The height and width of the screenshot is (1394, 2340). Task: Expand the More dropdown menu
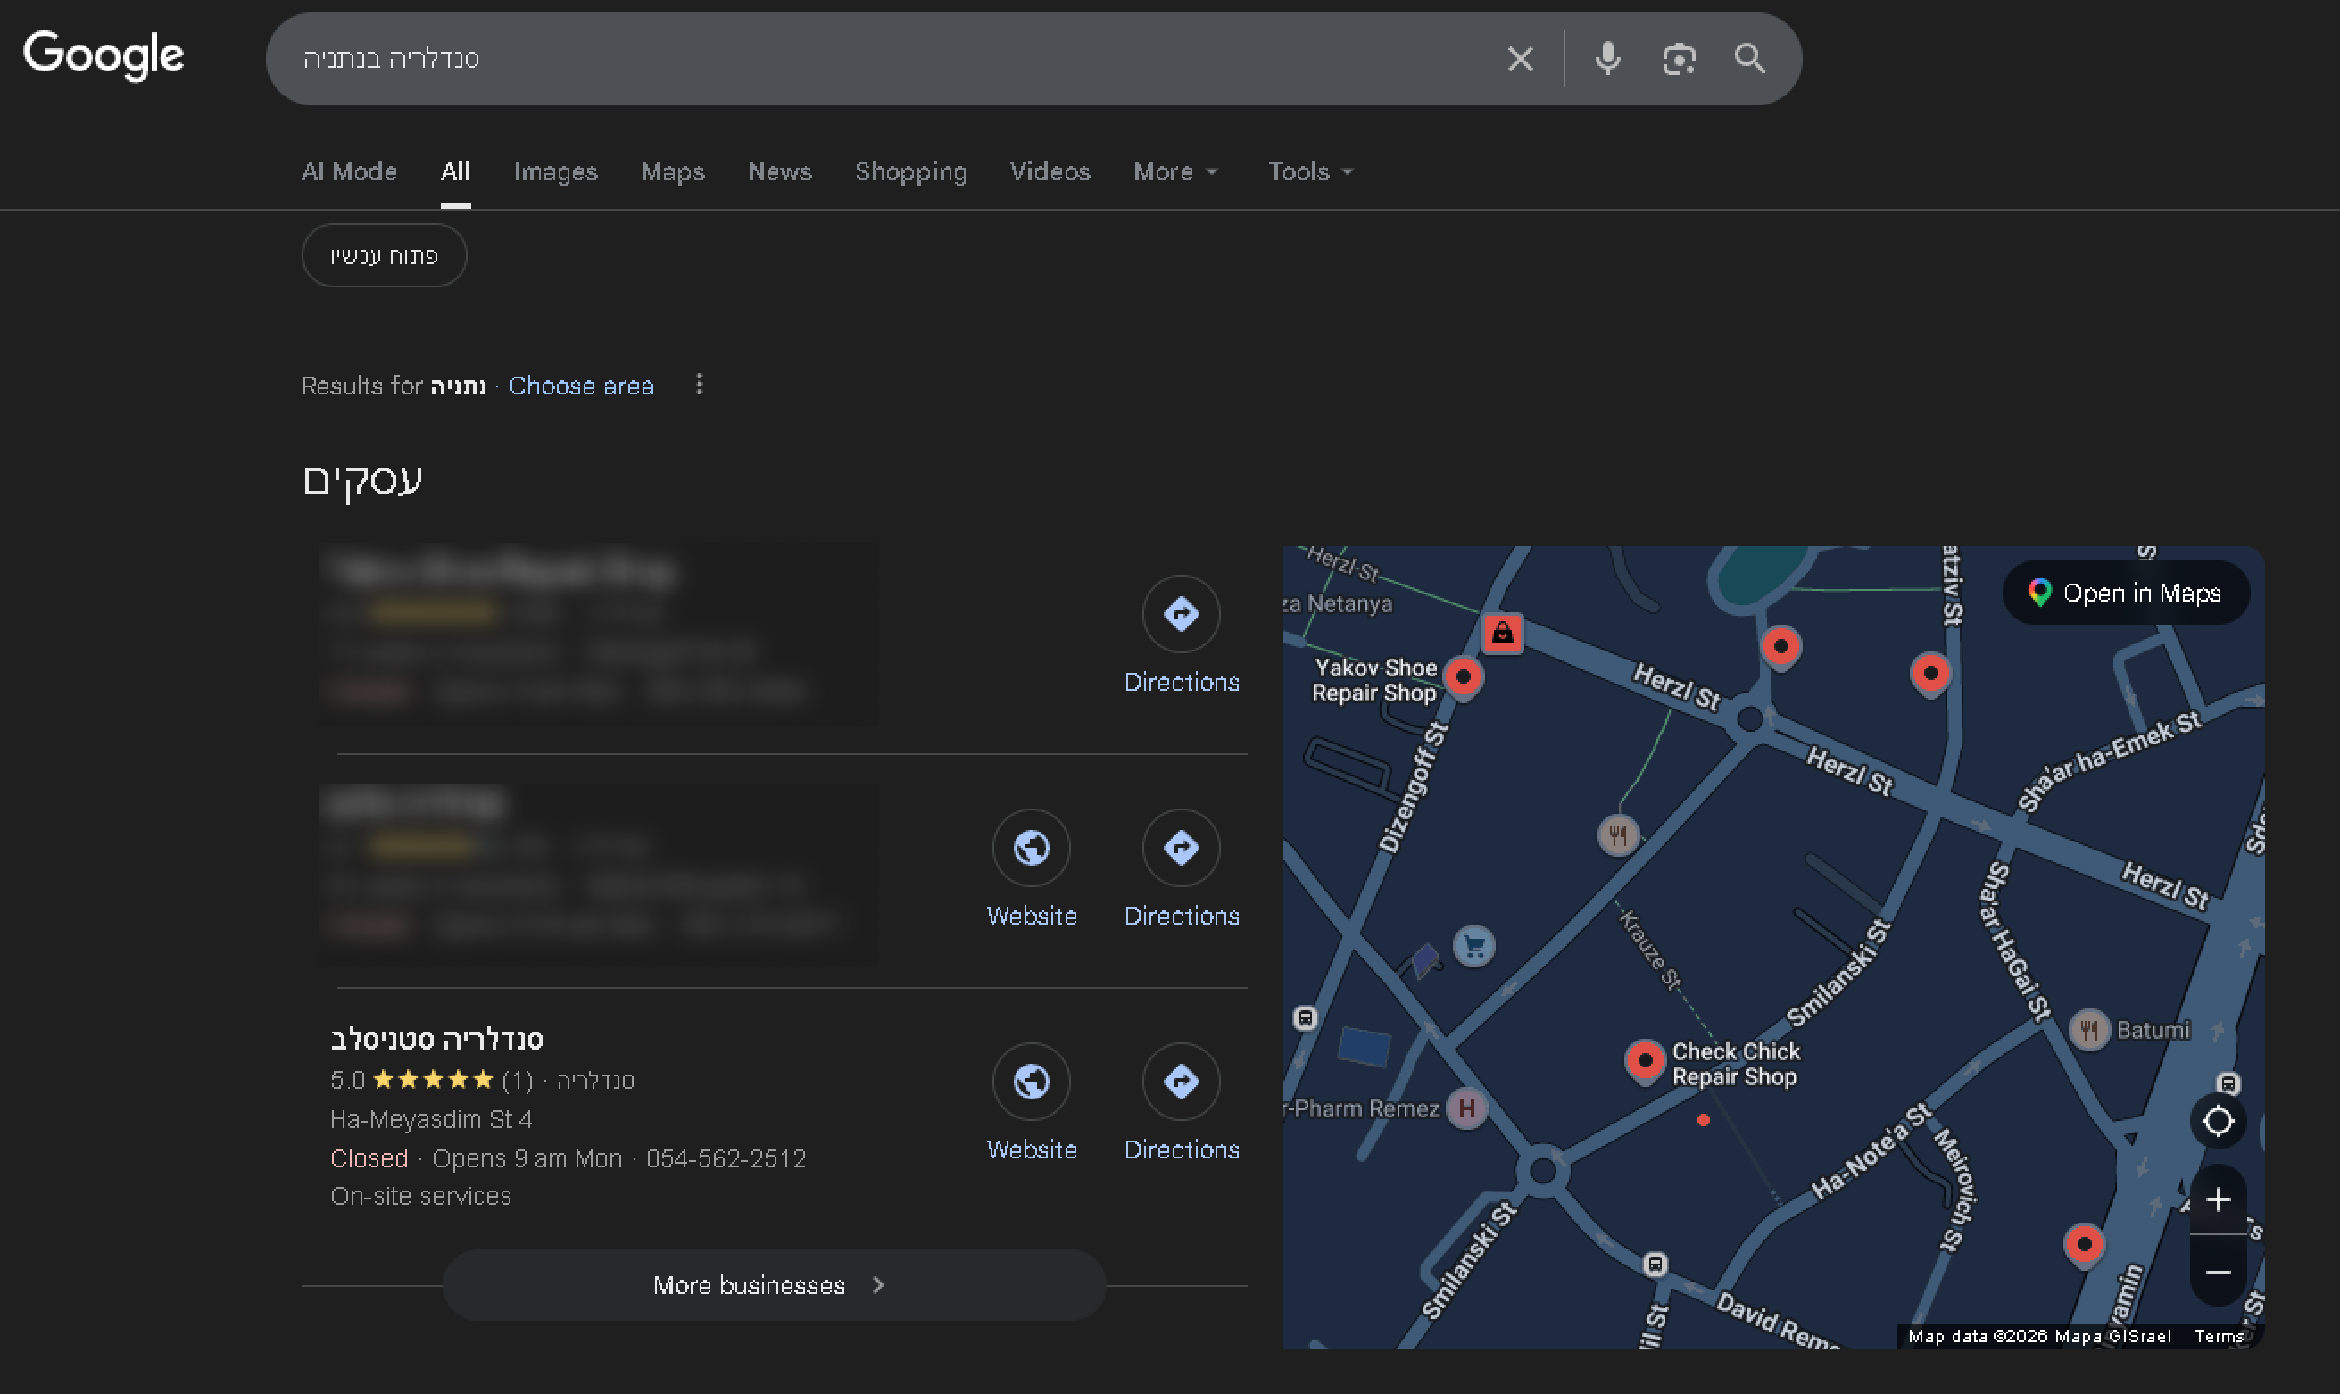(1174, 172)
